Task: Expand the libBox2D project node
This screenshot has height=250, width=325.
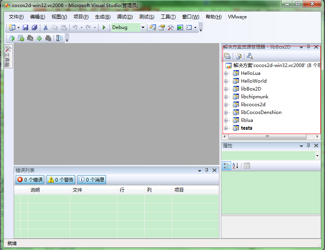Action: [x=226, y=89]
